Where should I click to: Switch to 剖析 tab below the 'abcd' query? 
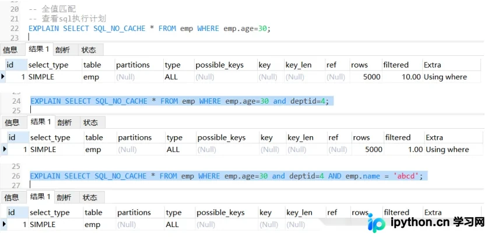tap(64, 197)
